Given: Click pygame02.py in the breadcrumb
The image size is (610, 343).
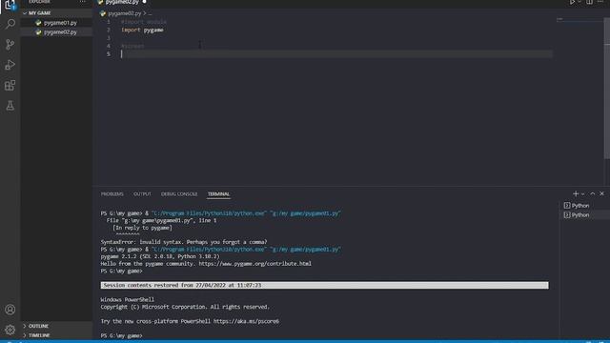Looking at the screenshot, I should point(124,13).
